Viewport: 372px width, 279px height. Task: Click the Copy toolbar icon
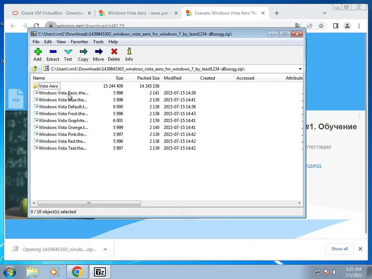(x=83, y=52)
